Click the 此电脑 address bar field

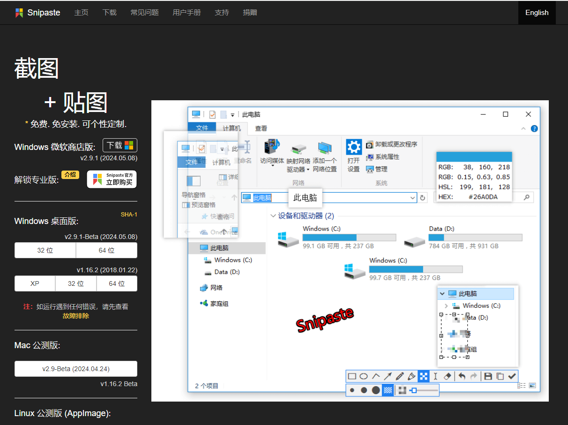(329, 198)
